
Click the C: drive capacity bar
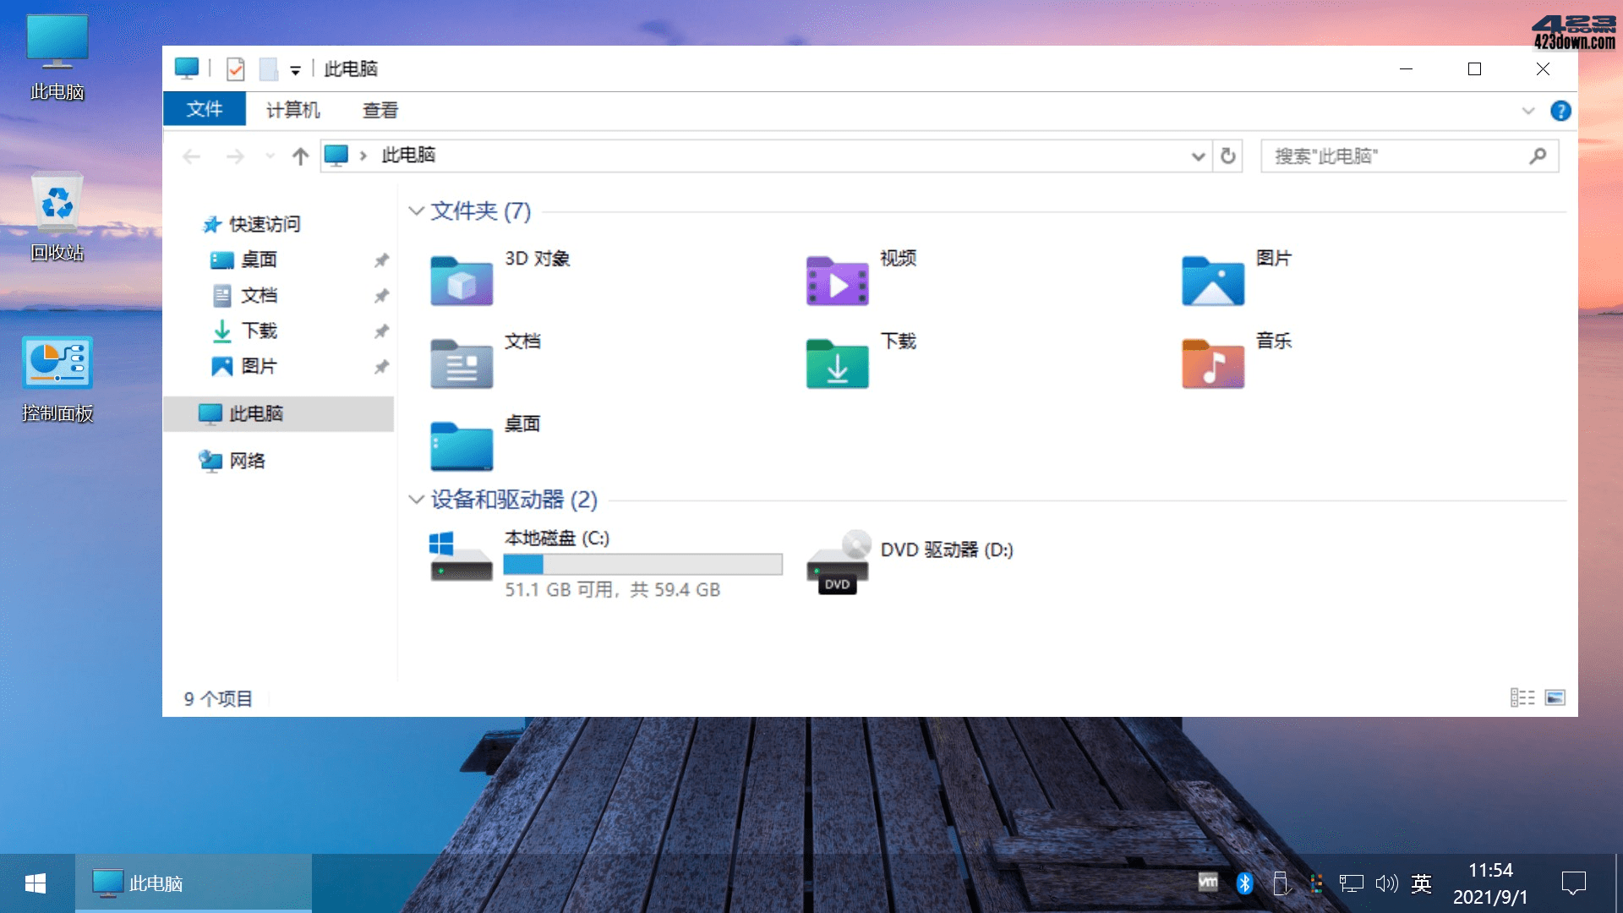[642, 562]
